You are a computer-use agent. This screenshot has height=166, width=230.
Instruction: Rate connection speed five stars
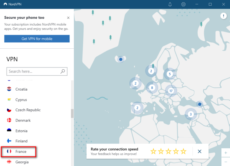point(183,151)
